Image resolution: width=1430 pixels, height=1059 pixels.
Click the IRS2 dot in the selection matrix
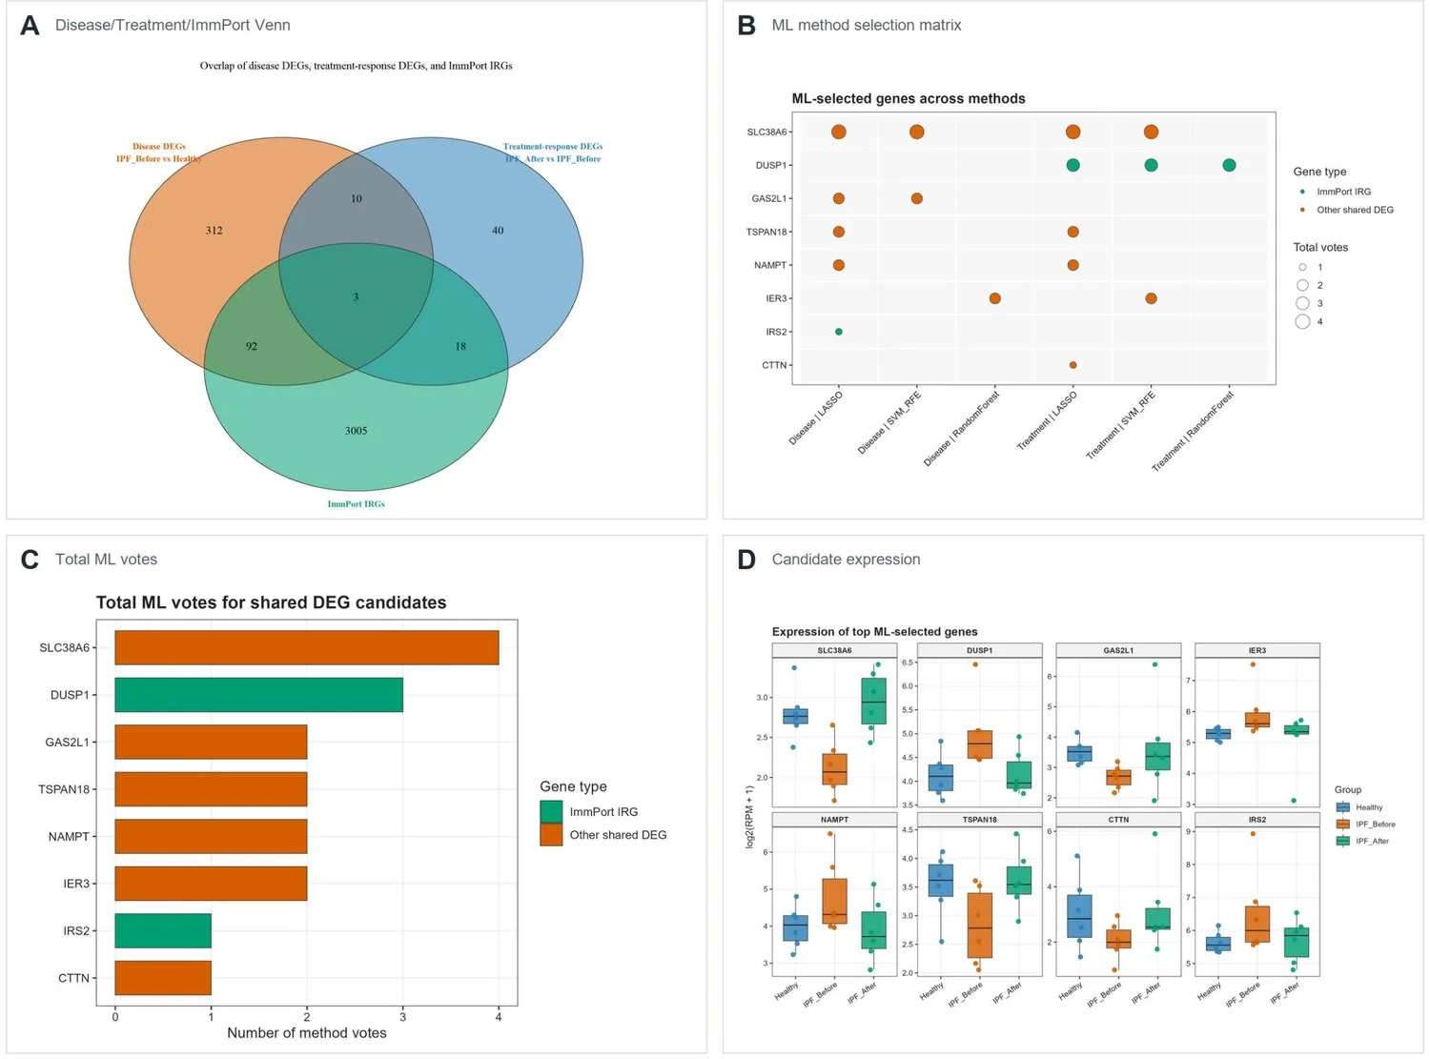[x=839, y=332]
